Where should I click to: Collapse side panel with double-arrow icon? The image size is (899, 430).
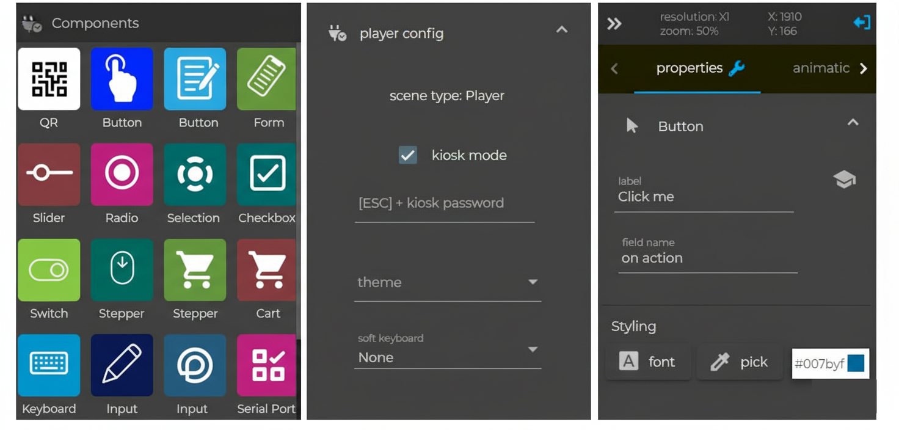pos(614,24)
